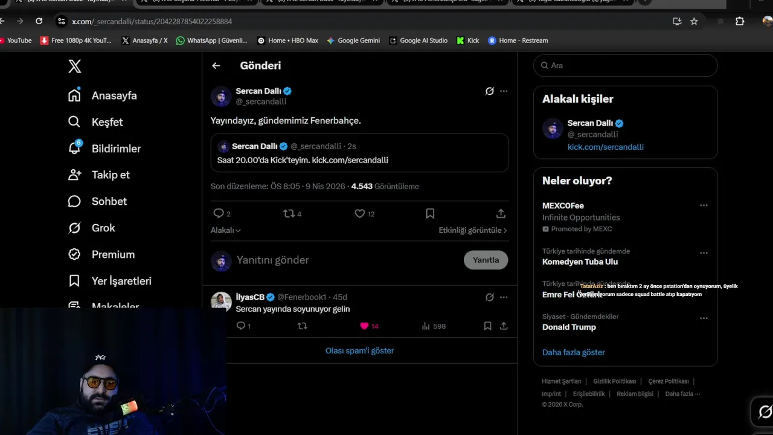
Task: Open the Grok icon on İlyasCB's reply
Action: (490, 297)
